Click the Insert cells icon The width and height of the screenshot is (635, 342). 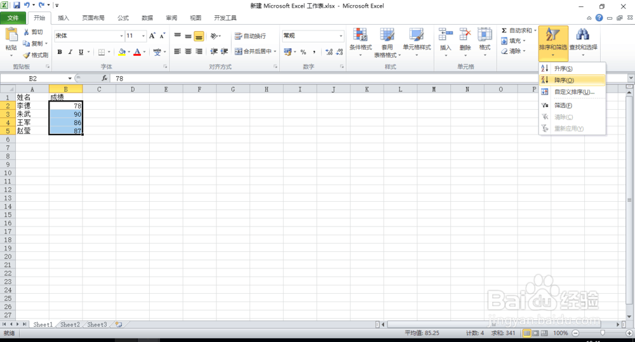(x=446, y=35)
